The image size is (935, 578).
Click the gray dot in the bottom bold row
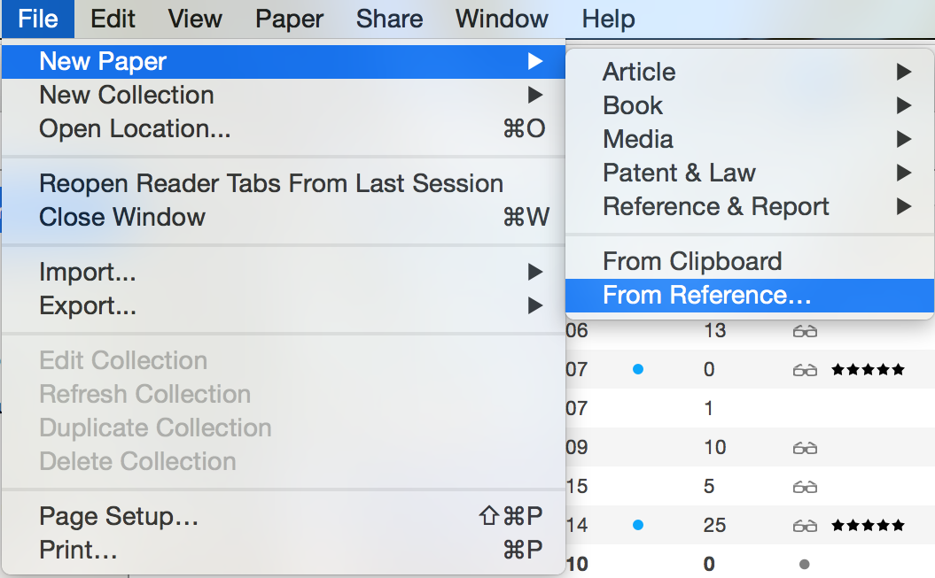coord(804,564)
